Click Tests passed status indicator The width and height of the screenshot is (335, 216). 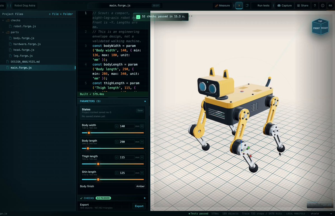click(198, 214)
